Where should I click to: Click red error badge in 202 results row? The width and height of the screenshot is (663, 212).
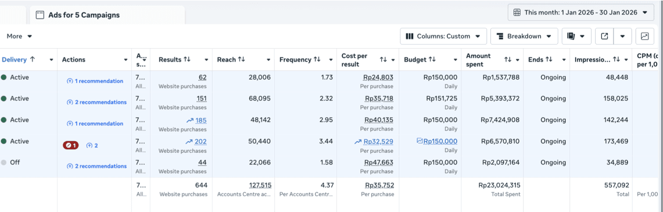coord(71,145)
